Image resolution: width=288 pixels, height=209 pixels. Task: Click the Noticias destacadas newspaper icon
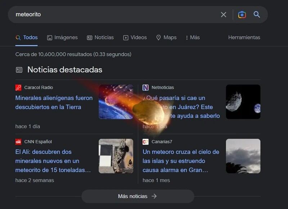pos(19,70)
